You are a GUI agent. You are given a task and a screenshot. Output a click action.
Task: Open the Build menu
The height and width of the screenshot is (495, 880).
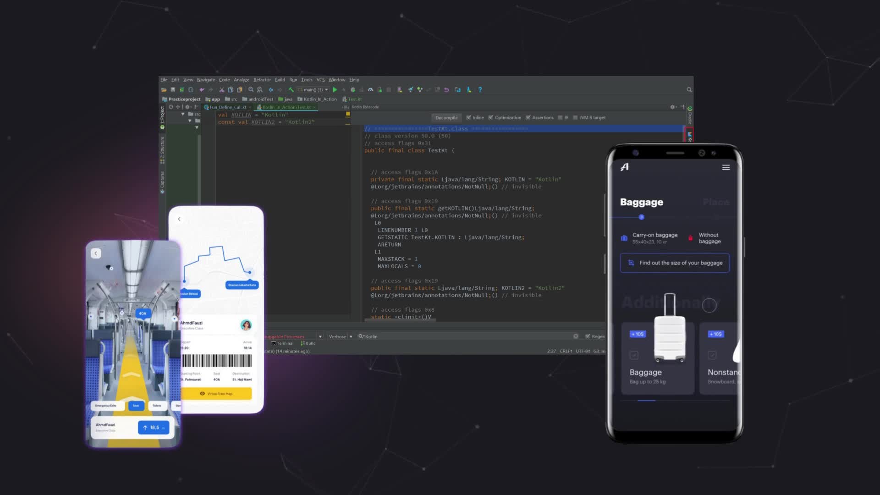[280, 80]
